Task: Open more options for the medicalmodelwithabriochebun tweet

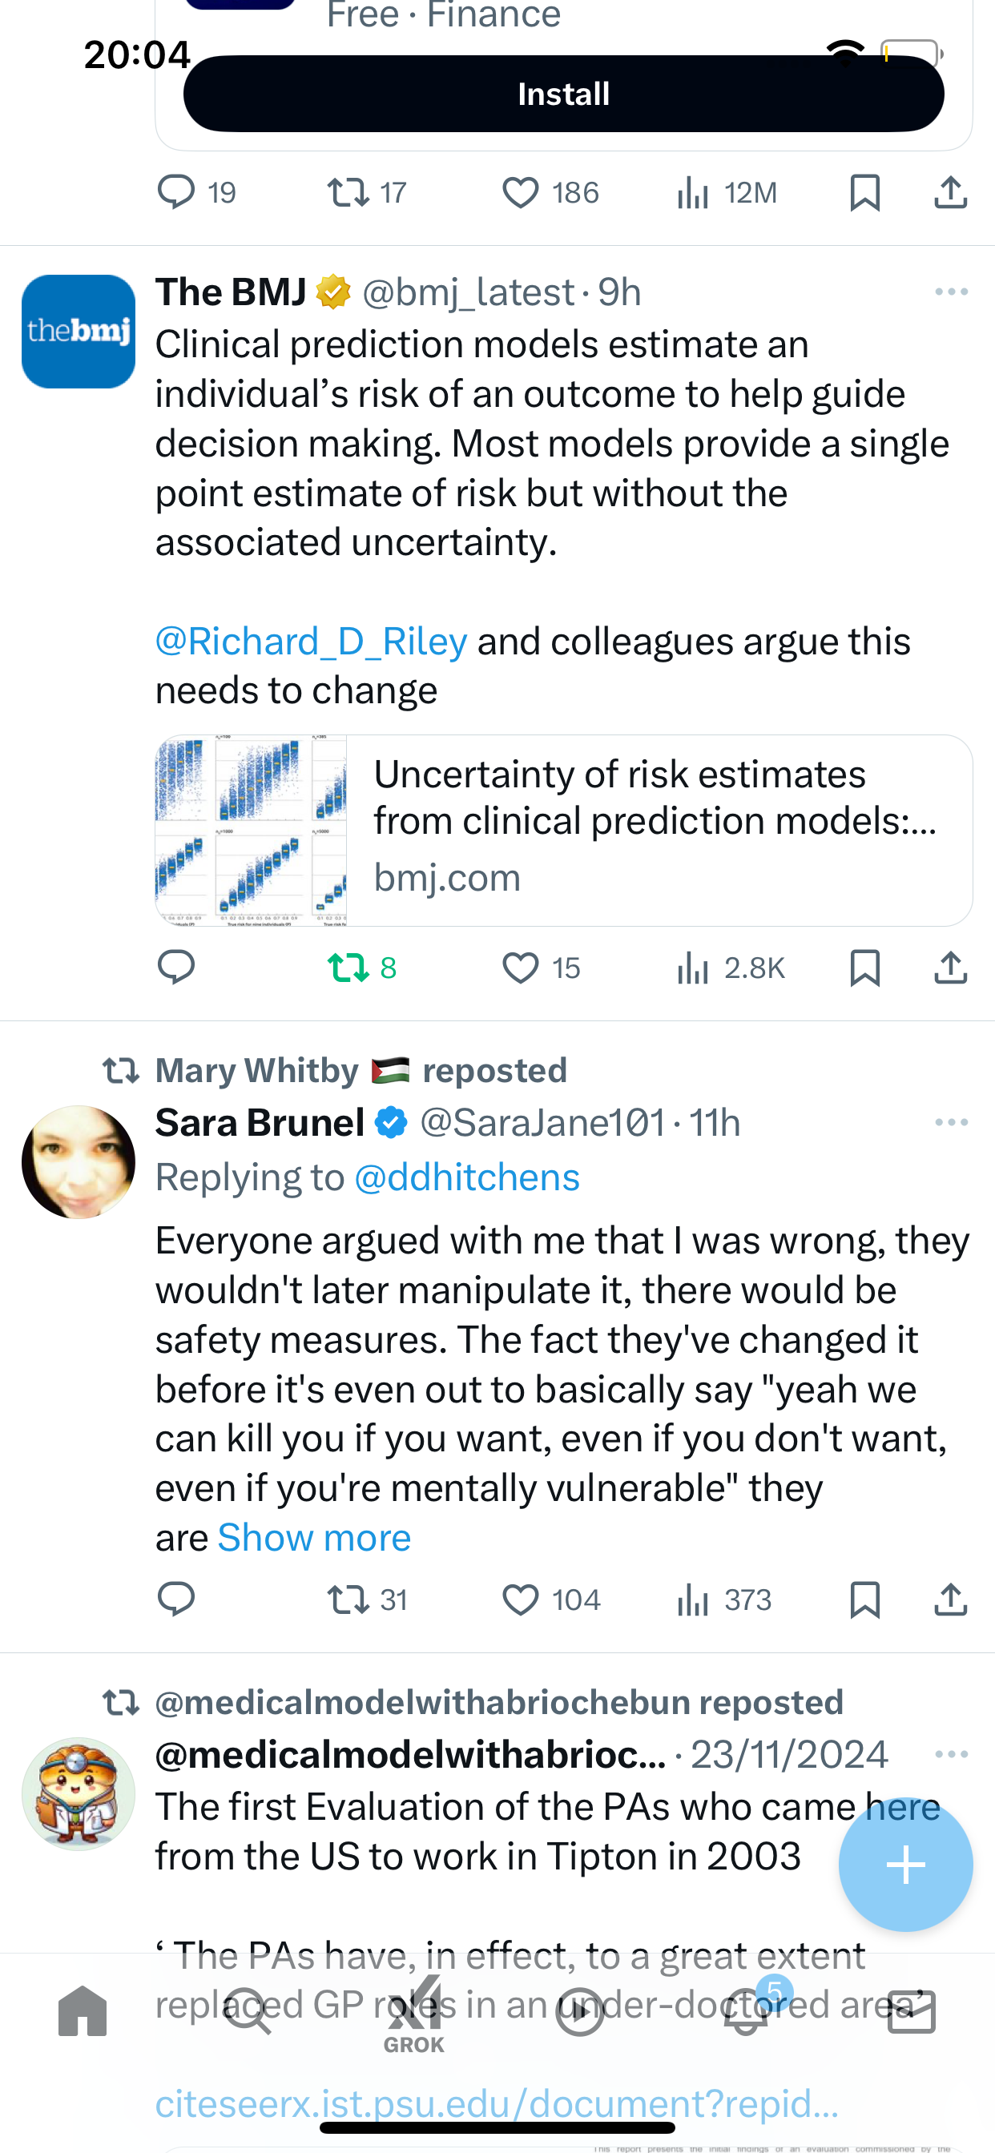Action: pyautogui.click(x=952, y=1754)
